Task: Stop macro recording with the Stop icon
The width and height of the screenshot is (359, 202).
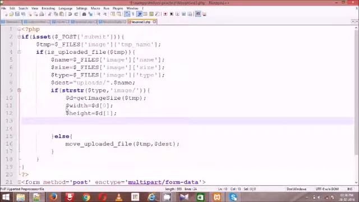Action: click(172, 14)
